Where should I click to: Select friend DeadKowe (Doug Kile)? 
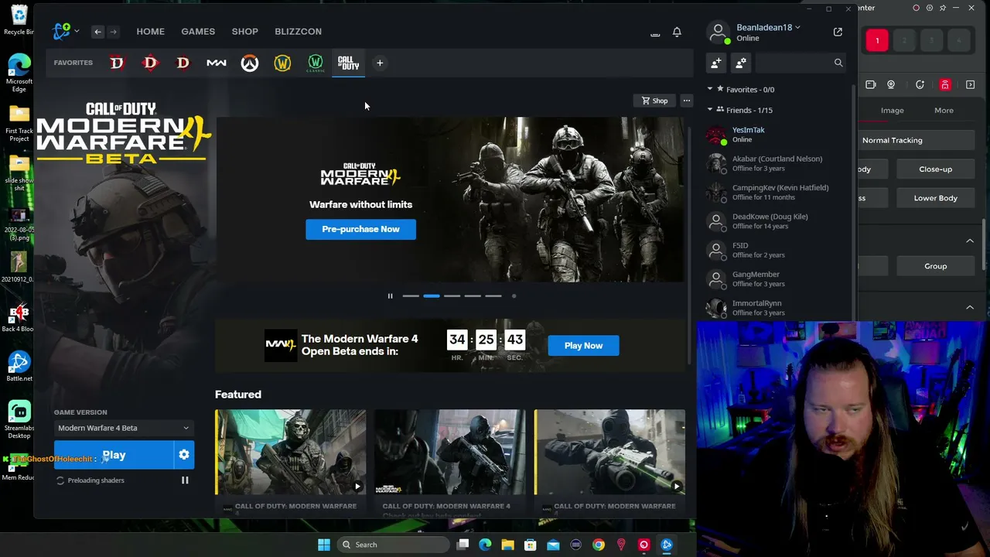pyautogui.click(x=777, y=221)
